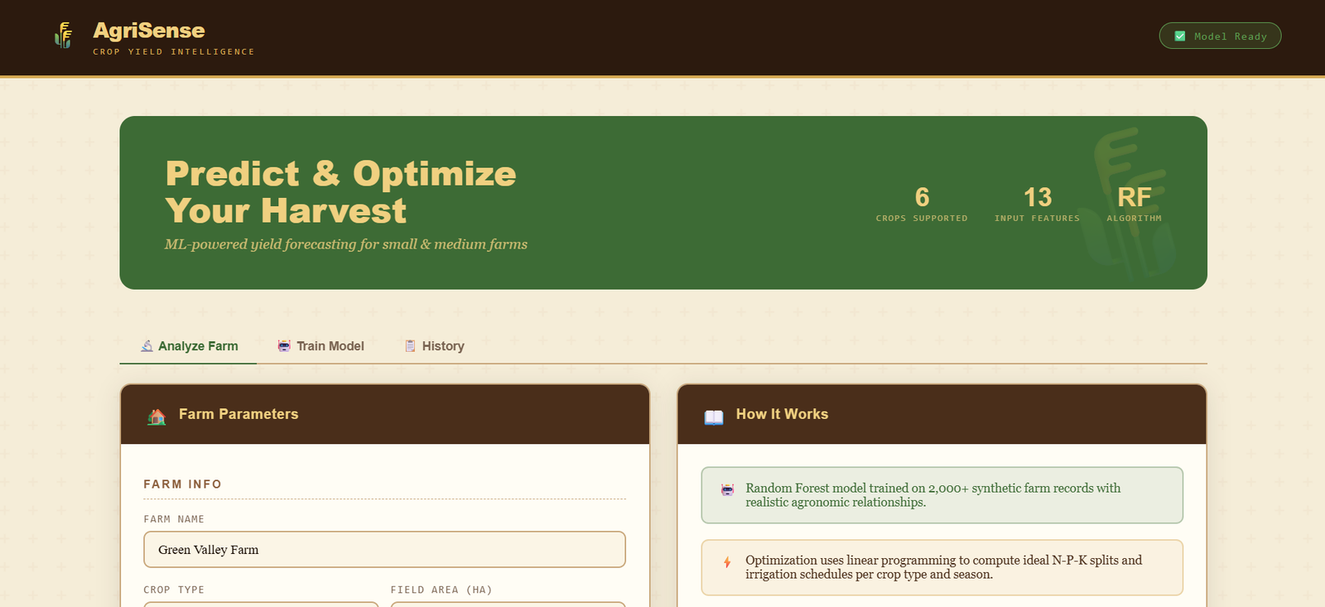
Task: Click the "ML-powered yield forecasting" subtitle
Action: pyautogui.click(x=346, y=244)
